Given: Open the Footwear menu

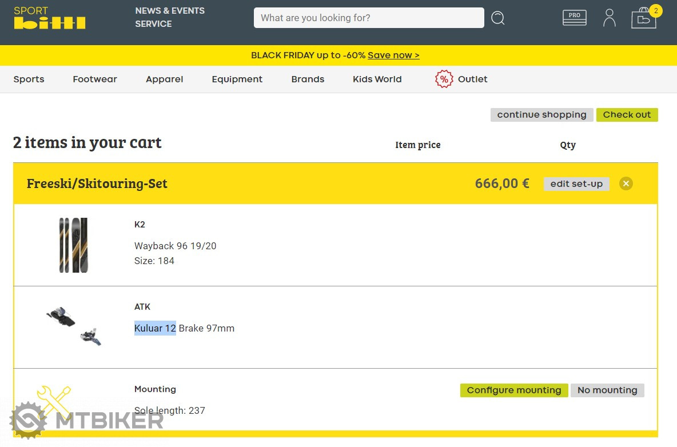Looking at the screenshot, I should (x=95, y=79).
